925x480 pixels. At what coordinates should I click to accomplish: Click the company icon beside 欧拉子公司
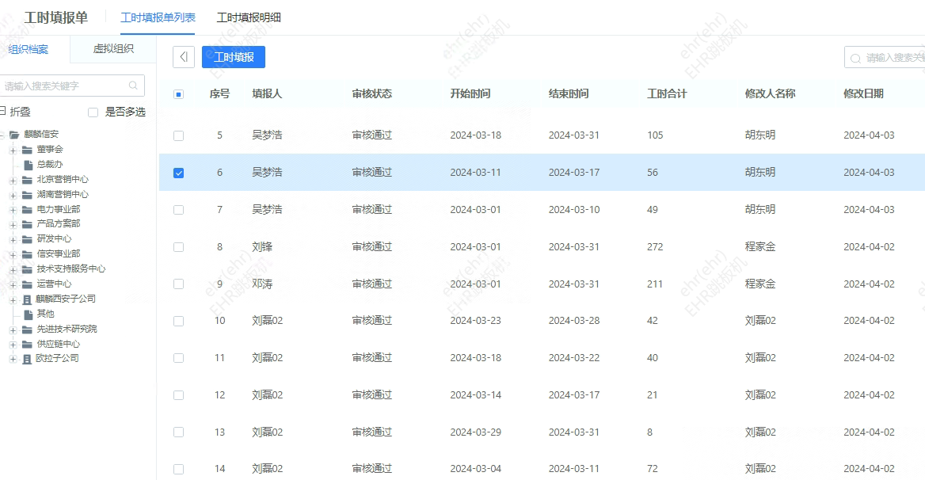coord(25,358)
